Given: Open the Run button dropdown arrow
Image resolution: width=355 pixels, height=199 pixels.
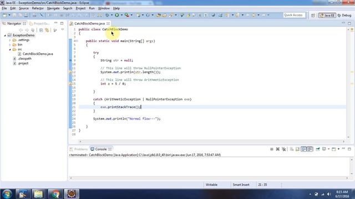Looking at the screenshot, I should pyautogui.click(x=121, y=15).
